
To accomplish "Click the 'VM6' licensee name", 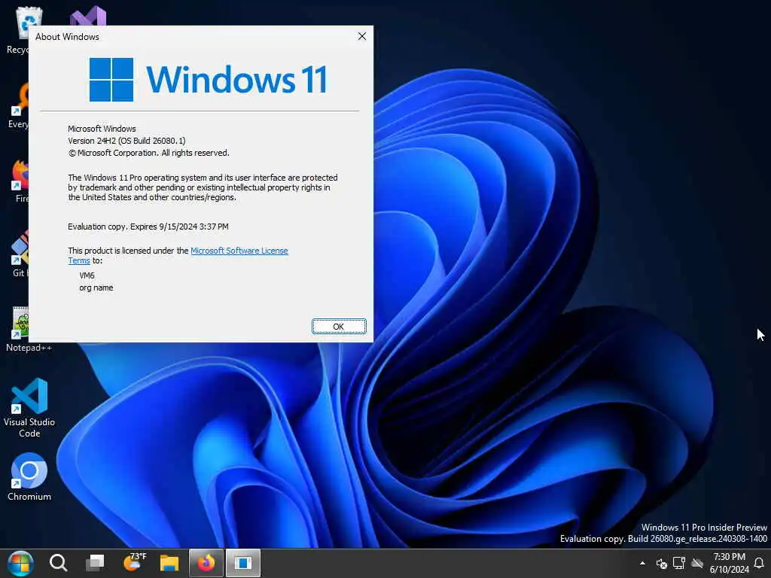I will click(x=87, y=275).
